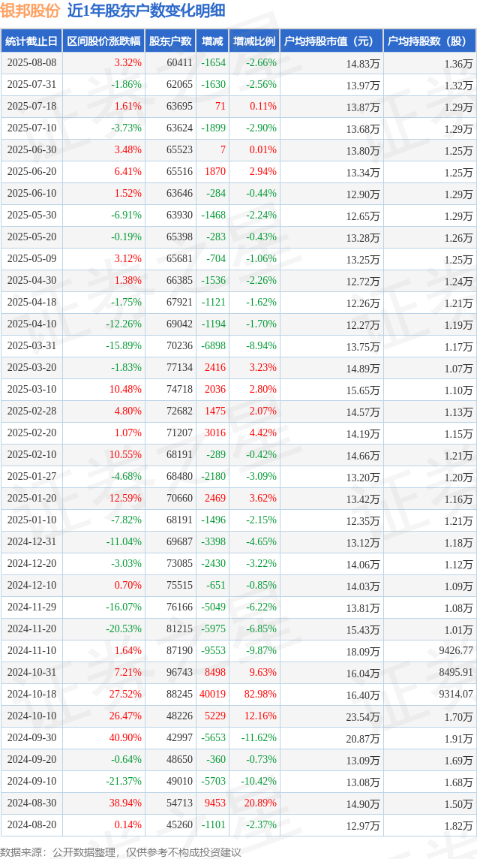The width and height of the screenshot is (477, 859).
Task: Select the 2024-10-18 date cell
Action: tap(31, 694)
